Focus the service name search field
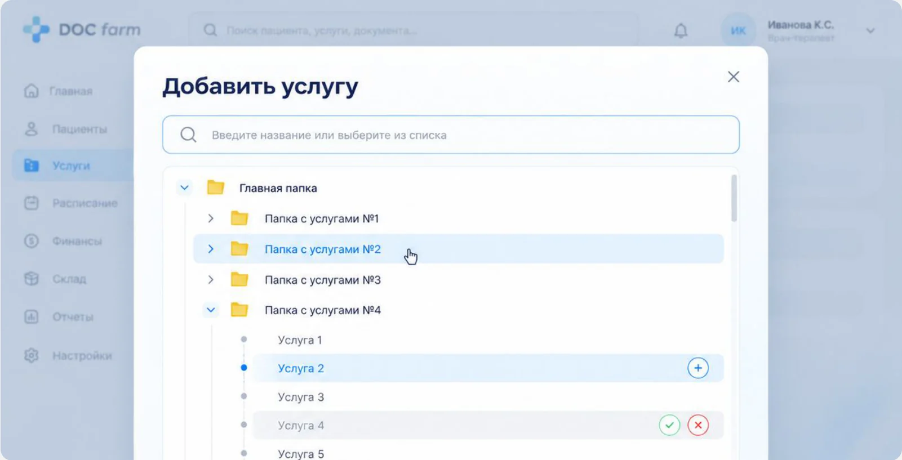902x460 pixels. [451, 135]
